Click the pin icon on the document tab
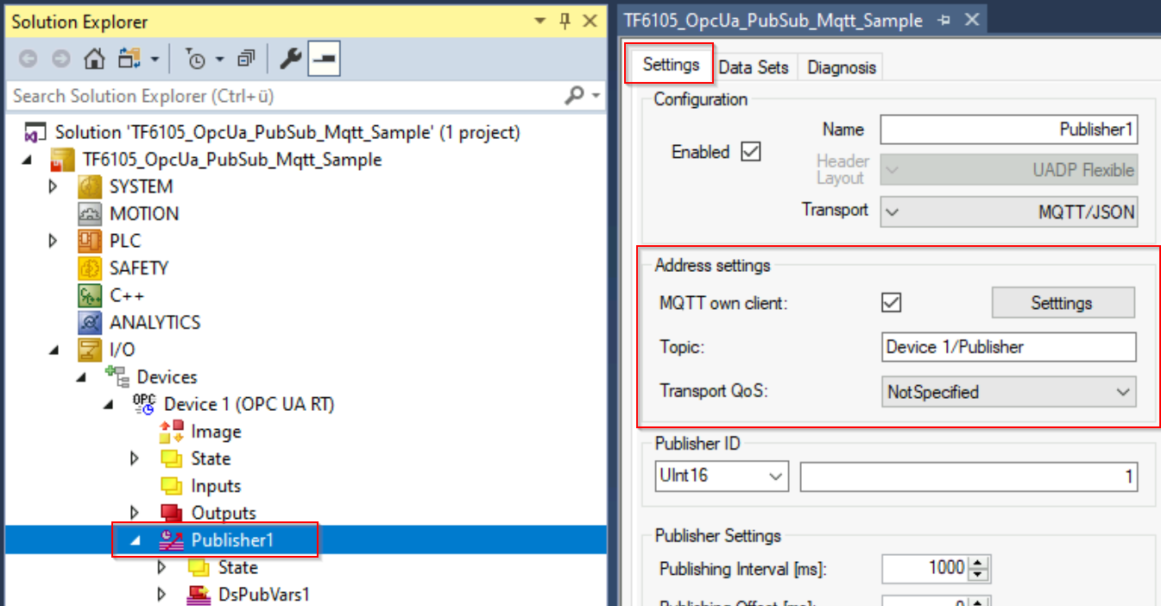This screenshot has width=1161, height=606. (x=943, y=21)
